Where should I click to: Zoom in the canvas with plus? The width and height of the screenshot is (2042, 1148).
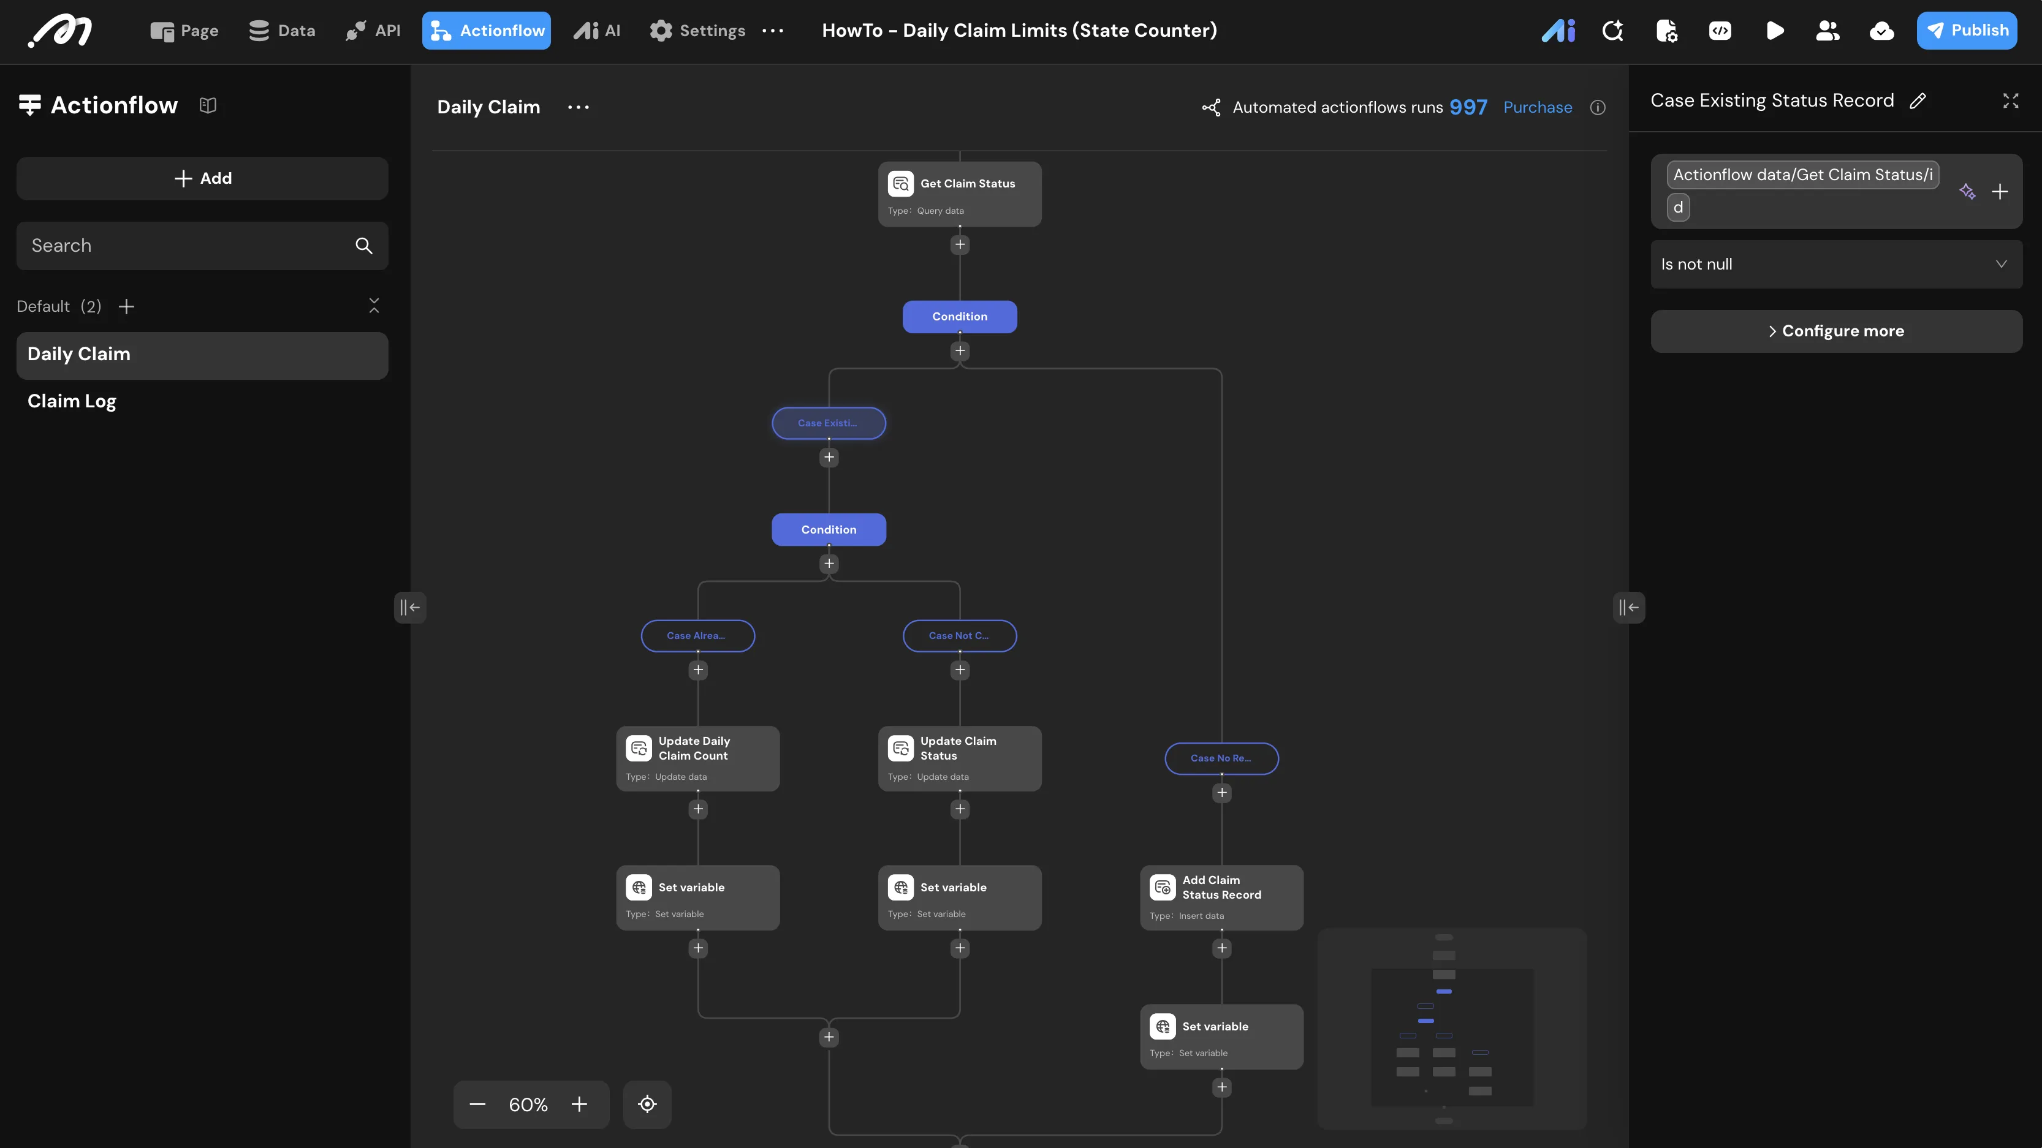tap(580, 1105)
